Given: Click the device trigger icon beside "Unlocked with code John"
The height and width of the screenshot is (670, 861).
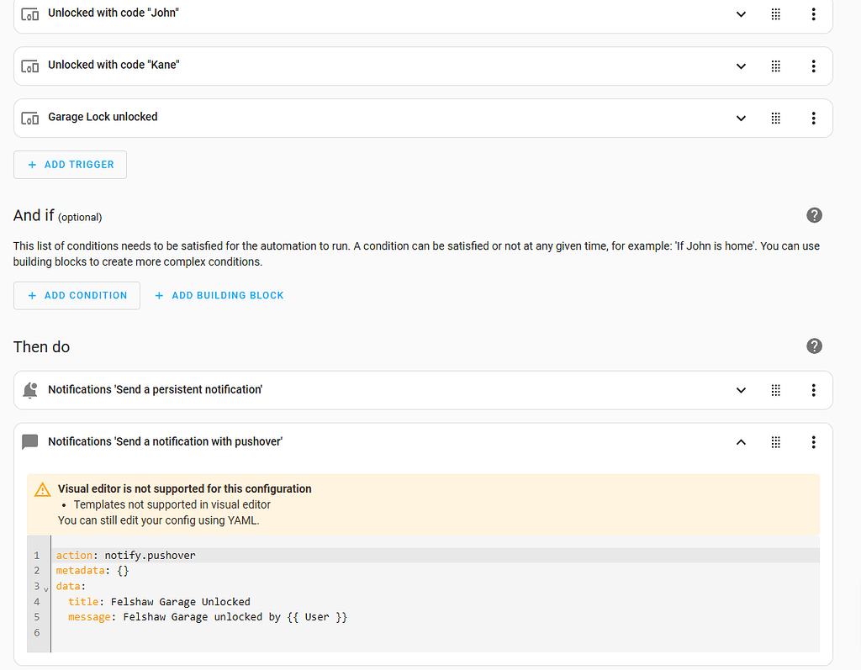Looking at the screenshot, I should click(30, 13).
